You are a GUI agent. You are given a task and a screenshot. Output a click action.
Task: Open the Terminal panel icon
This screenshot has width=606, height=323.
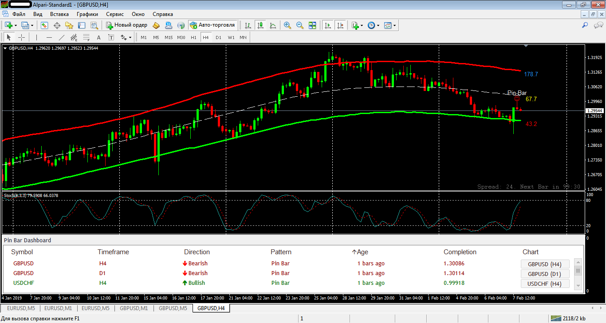pos(82,25)
